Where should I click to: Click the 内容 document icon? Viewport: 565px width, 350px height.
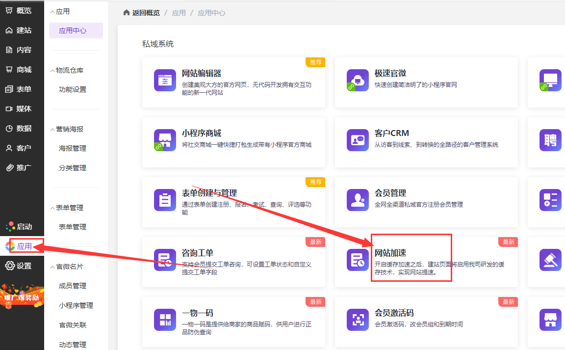[9, 50]
